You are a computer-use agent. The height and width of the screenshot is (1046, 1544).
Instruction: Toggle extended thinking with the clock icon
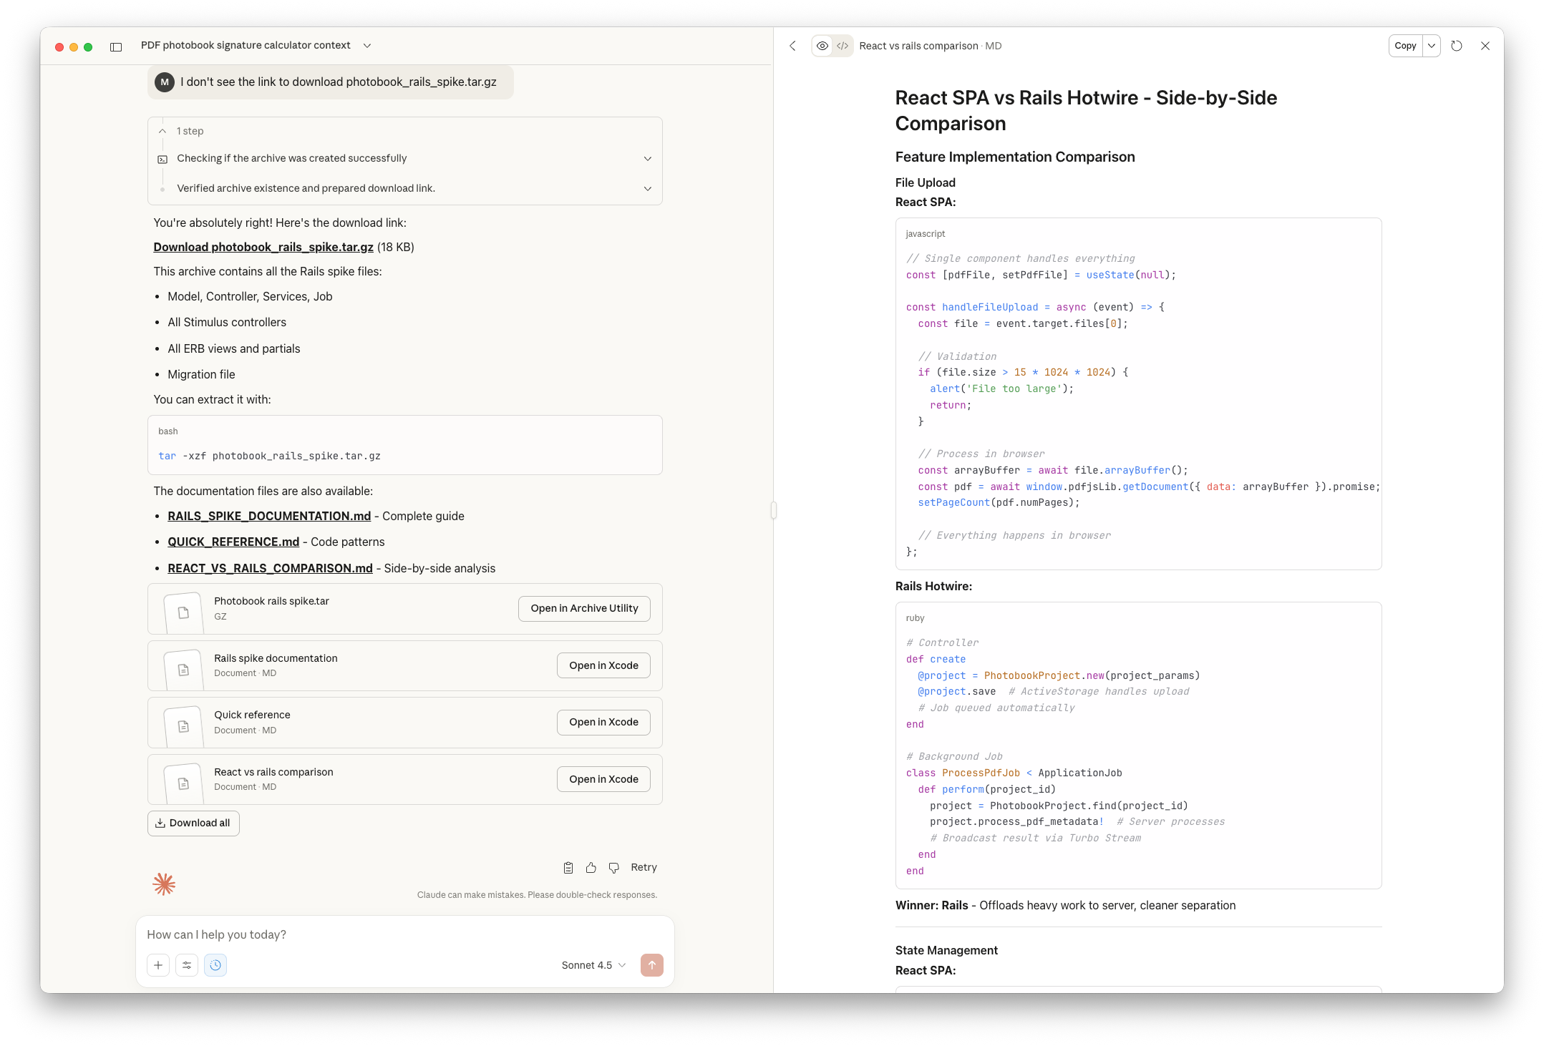(x=215, y=965)
